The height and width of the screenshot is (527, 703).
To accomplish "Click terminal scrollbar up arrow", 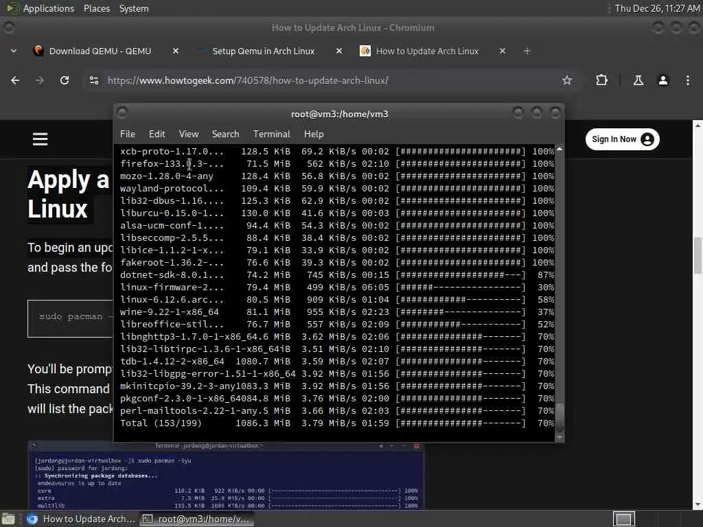I will (x=560, y=149).
